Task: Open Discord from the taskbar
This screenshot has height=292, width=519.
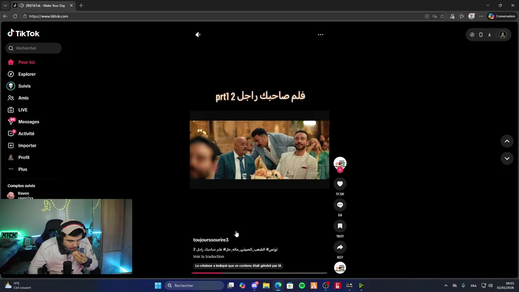Action: point(255,286)
